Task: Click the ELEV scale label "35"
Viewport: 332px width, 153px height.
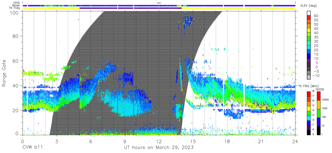Action: [x=316, y=37]
